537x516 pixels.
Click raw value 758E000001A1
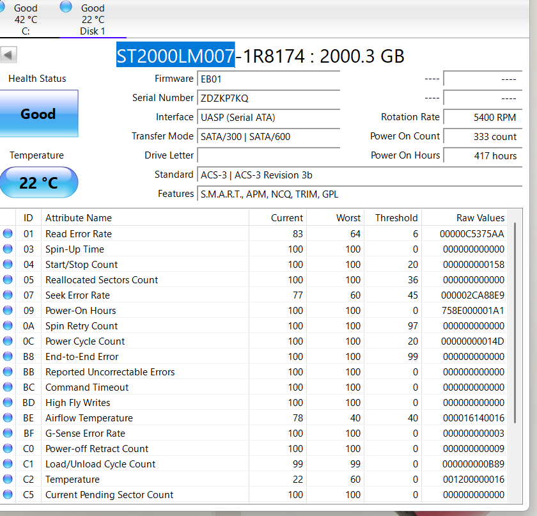coord(472,310)
